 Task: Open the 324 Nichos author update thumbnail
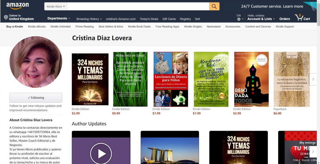coord(239,147)
